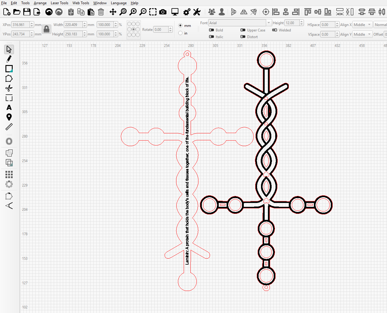Click the Group objects icon
The width and height of the screenshot is (387, 313).
[x=212, y=12]
